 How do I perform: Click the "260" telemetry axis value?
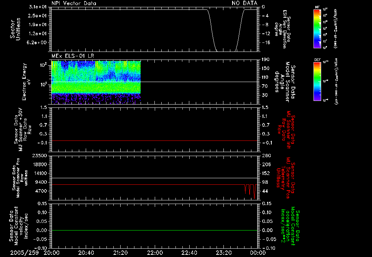266,156
